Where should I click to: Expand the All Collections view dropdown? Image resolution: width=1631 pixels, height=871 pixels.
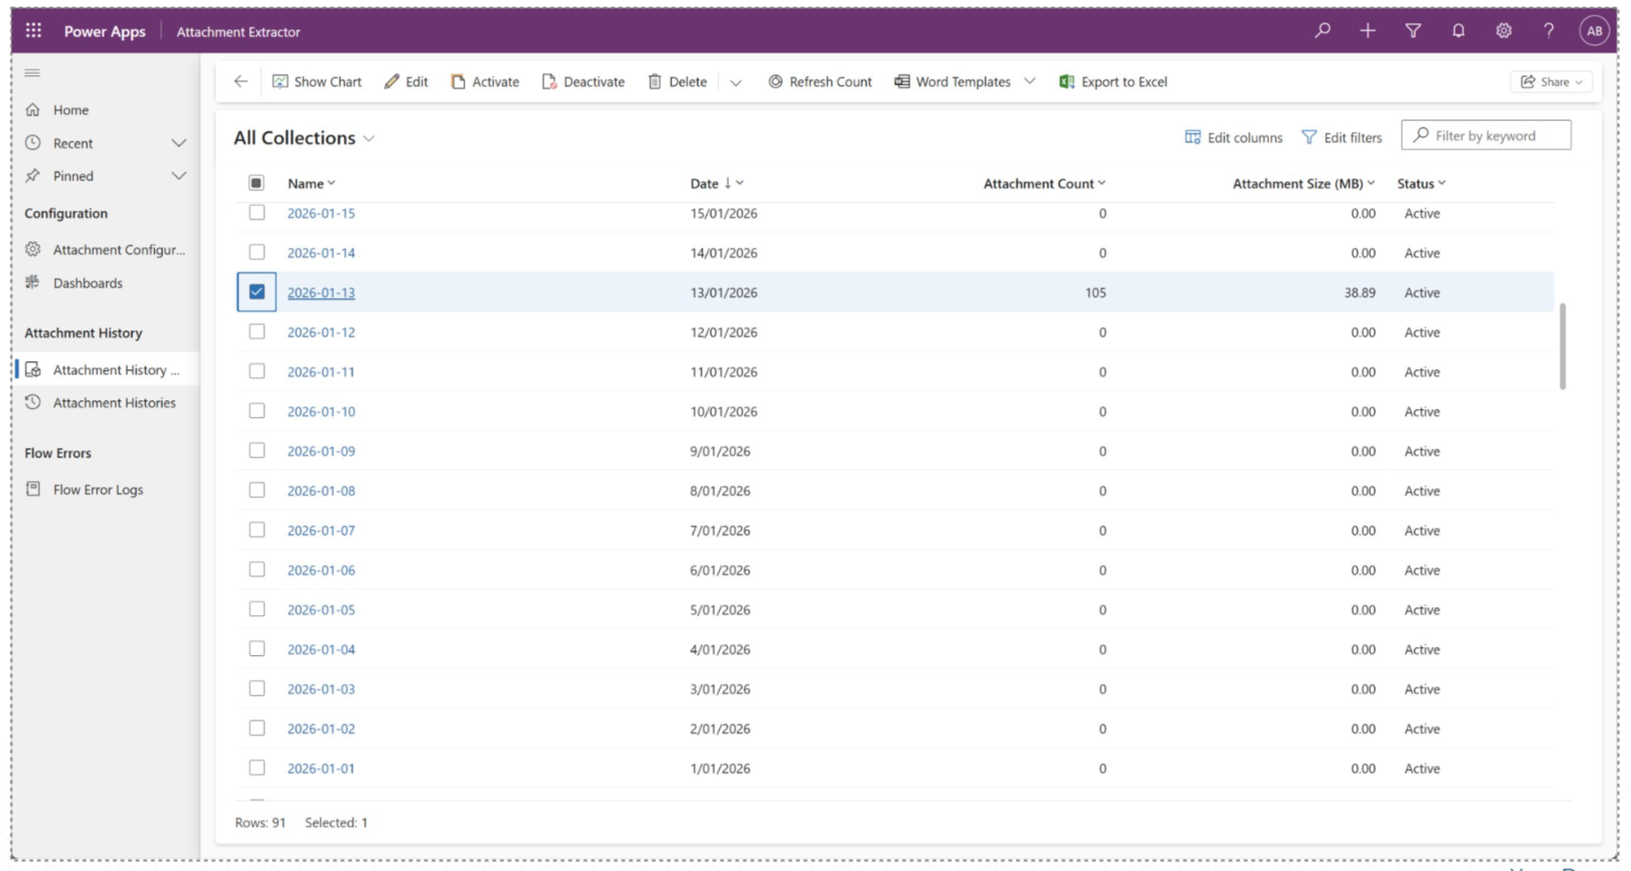tap(369, 139)
